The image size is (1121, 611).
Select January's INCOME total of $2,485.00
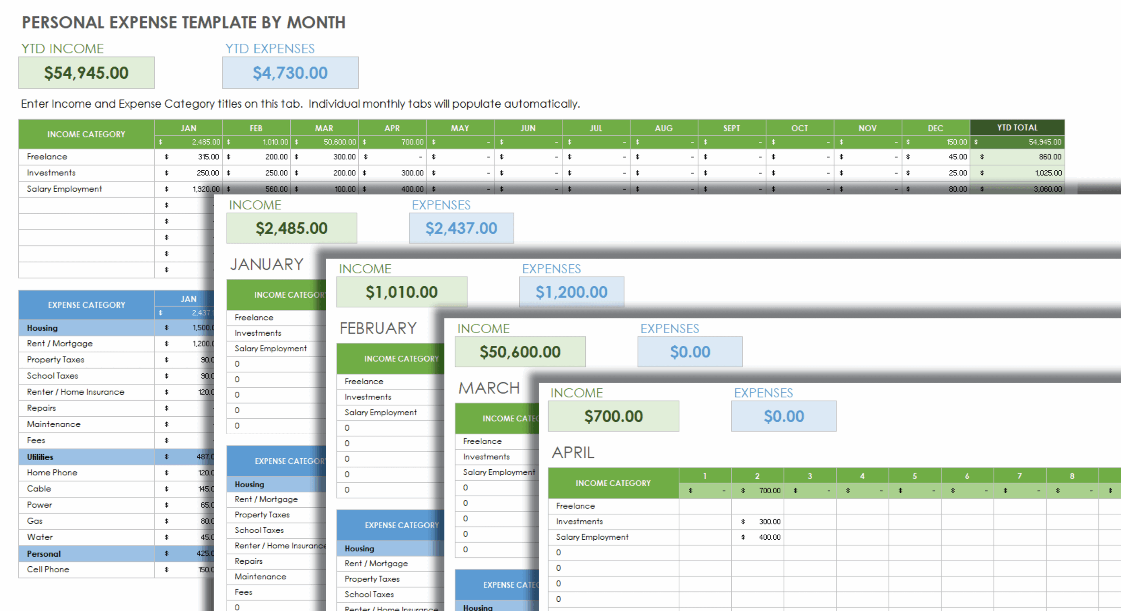(x=292, y=228)
